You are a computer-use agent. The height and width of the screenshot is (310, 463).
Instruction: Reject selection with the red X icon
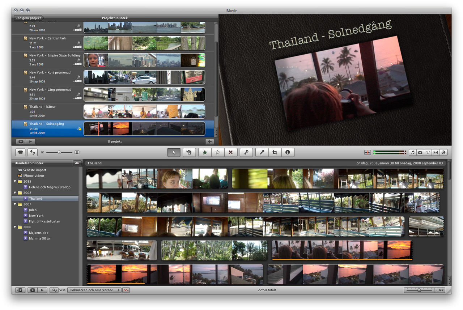tap(231, 152)
